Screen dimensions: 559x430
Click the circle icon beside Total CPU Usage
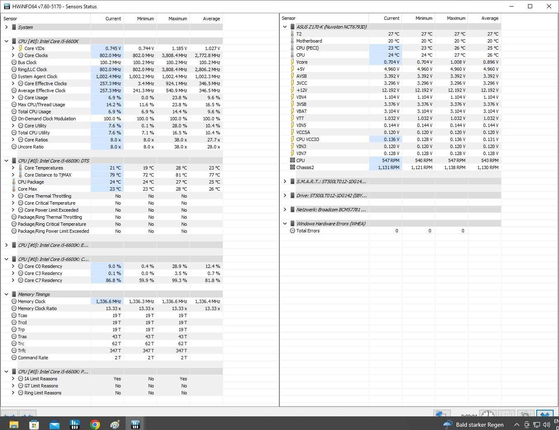point(14,112)
